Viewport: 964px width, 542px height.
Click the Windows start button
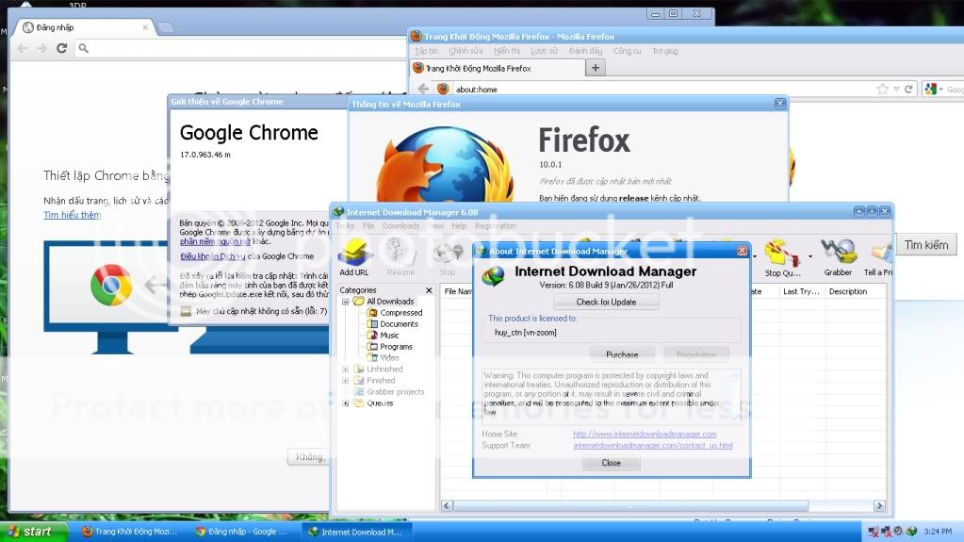click(34, 532)
